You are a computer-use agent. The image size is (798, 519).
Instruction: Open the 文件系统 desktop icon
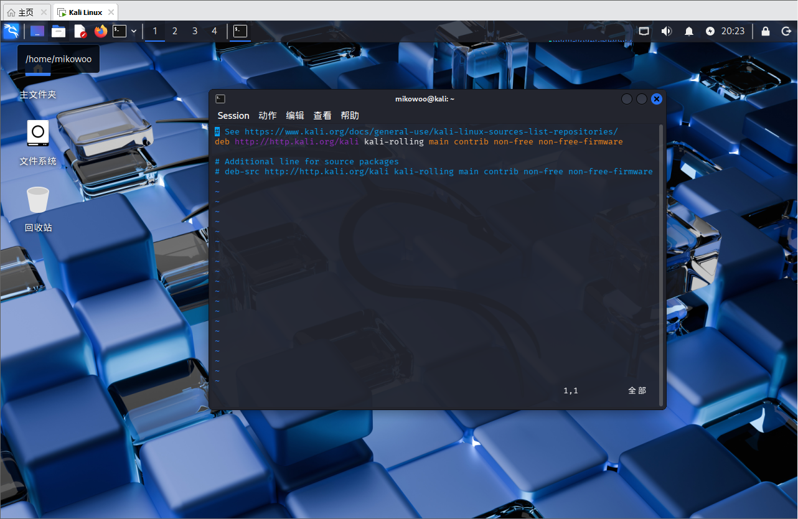tap(38, 143)
